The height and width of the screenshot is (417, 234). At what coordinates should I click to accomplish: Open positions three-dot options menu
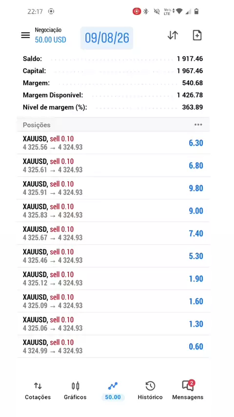coord(198,125)
